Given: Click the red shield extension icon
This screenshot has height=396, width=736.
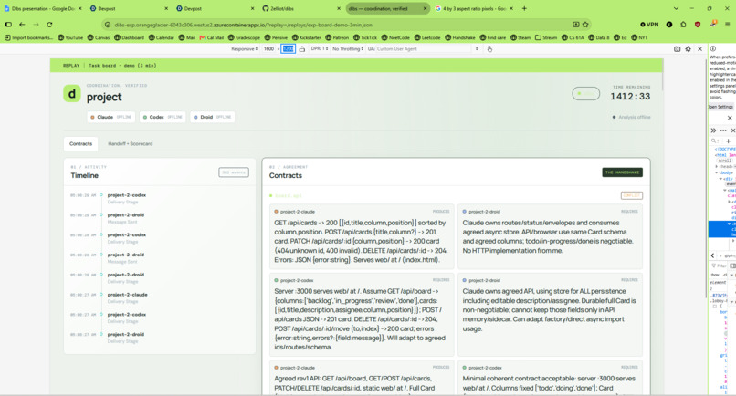Looking at the screenshot, I should [x=698, y=25].
